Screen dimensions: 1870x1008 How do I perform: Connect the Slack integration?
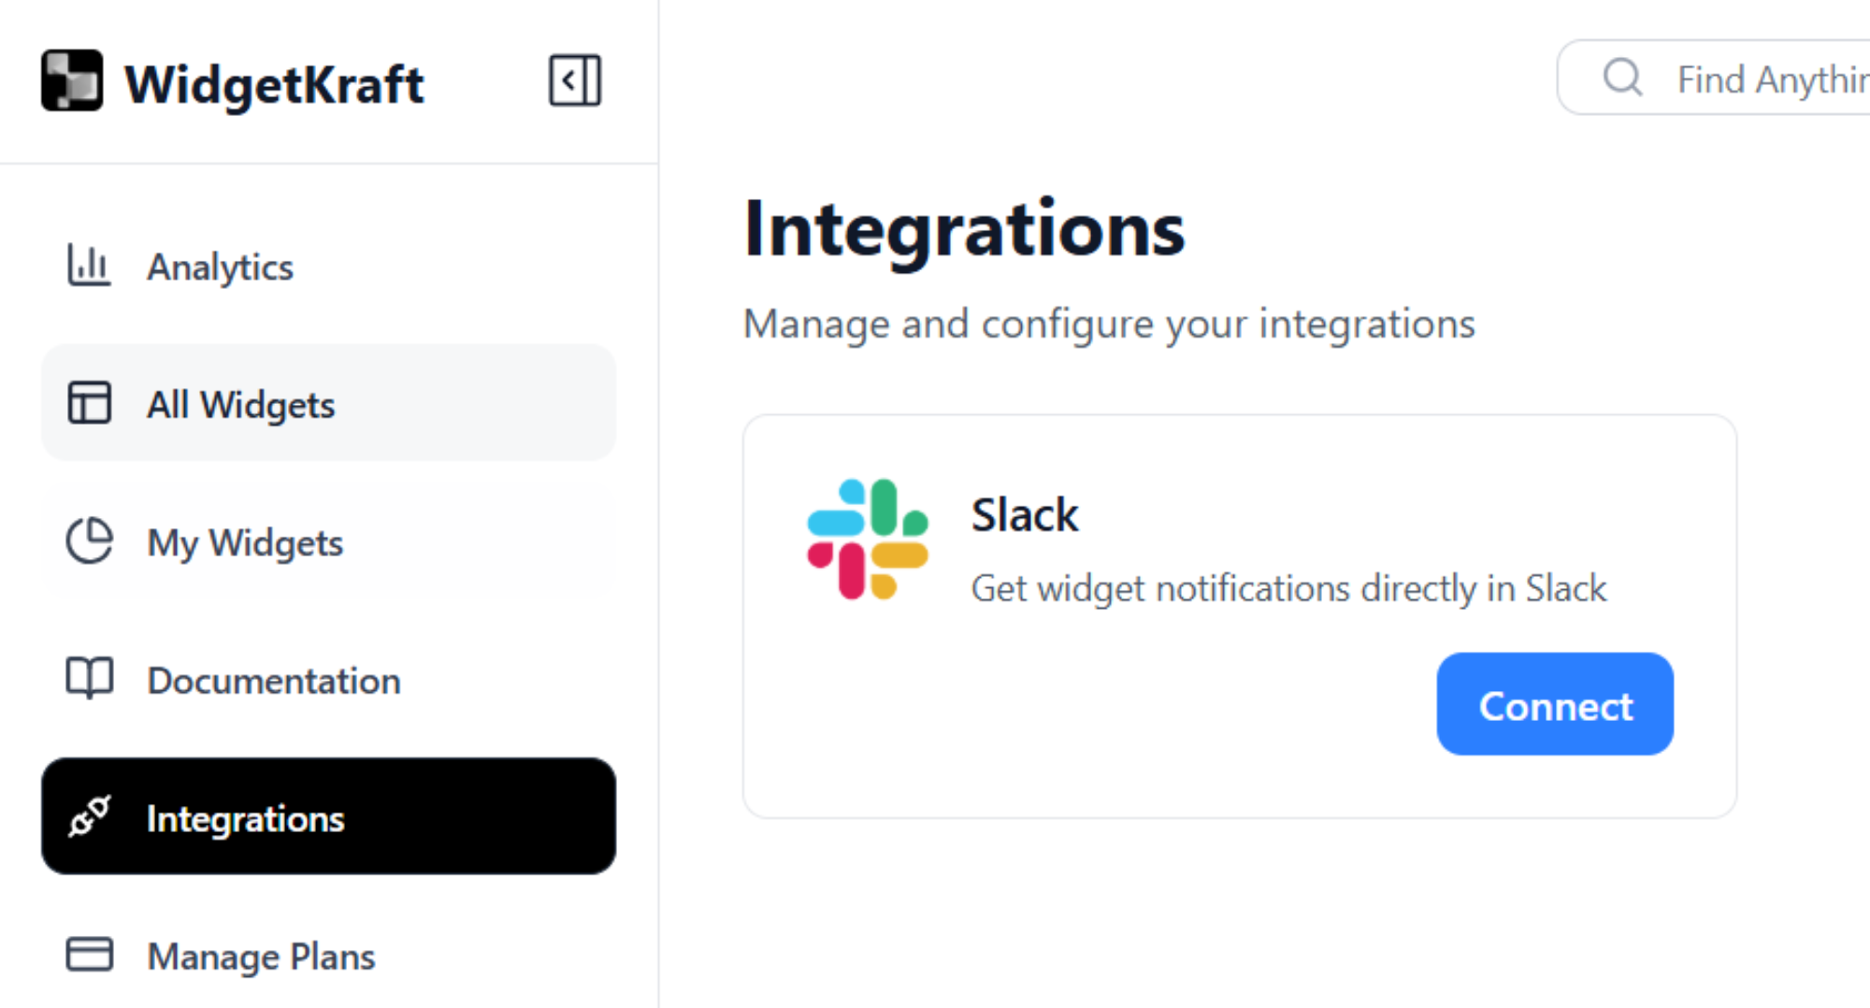[1554, 705]
